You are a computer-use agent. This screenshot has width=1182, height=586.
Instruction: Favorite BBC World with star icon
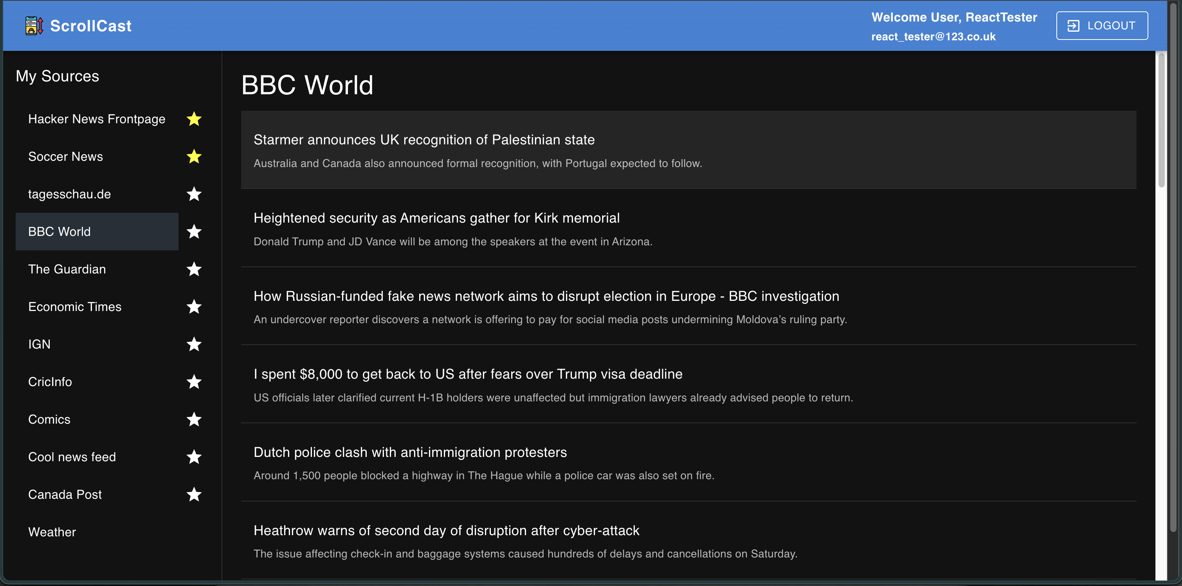pyautogui.click(x=194, y=232)
